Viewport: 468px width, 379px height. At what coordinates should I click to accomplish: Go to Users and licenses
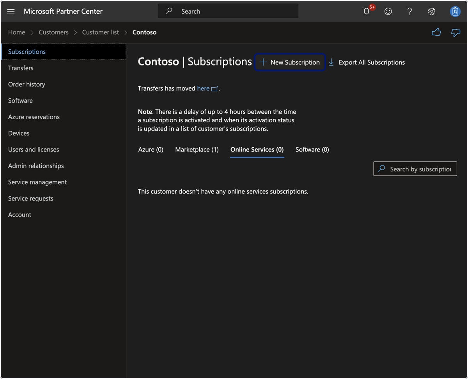[34, 150]
